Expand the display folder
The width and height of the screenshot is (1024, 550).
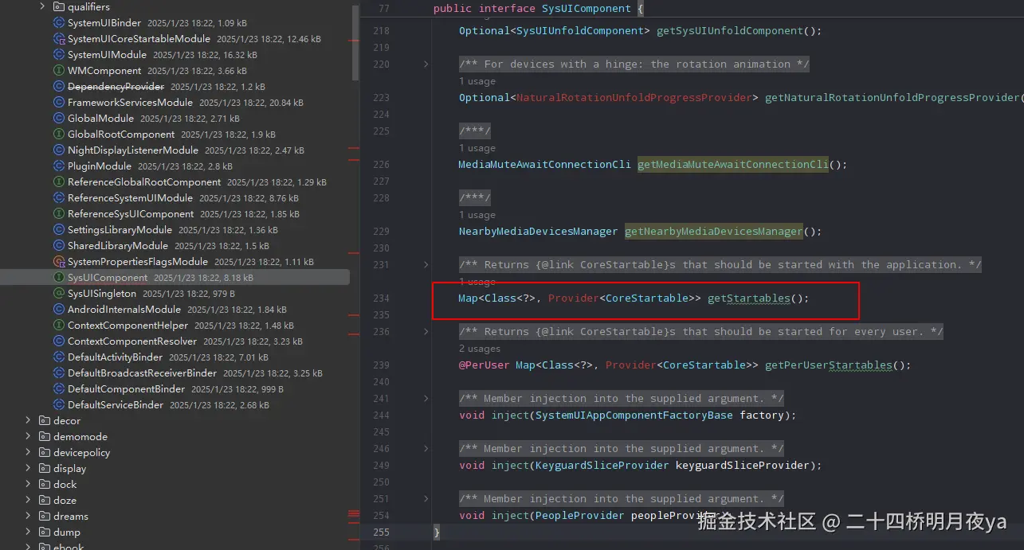tap(28, 468)
